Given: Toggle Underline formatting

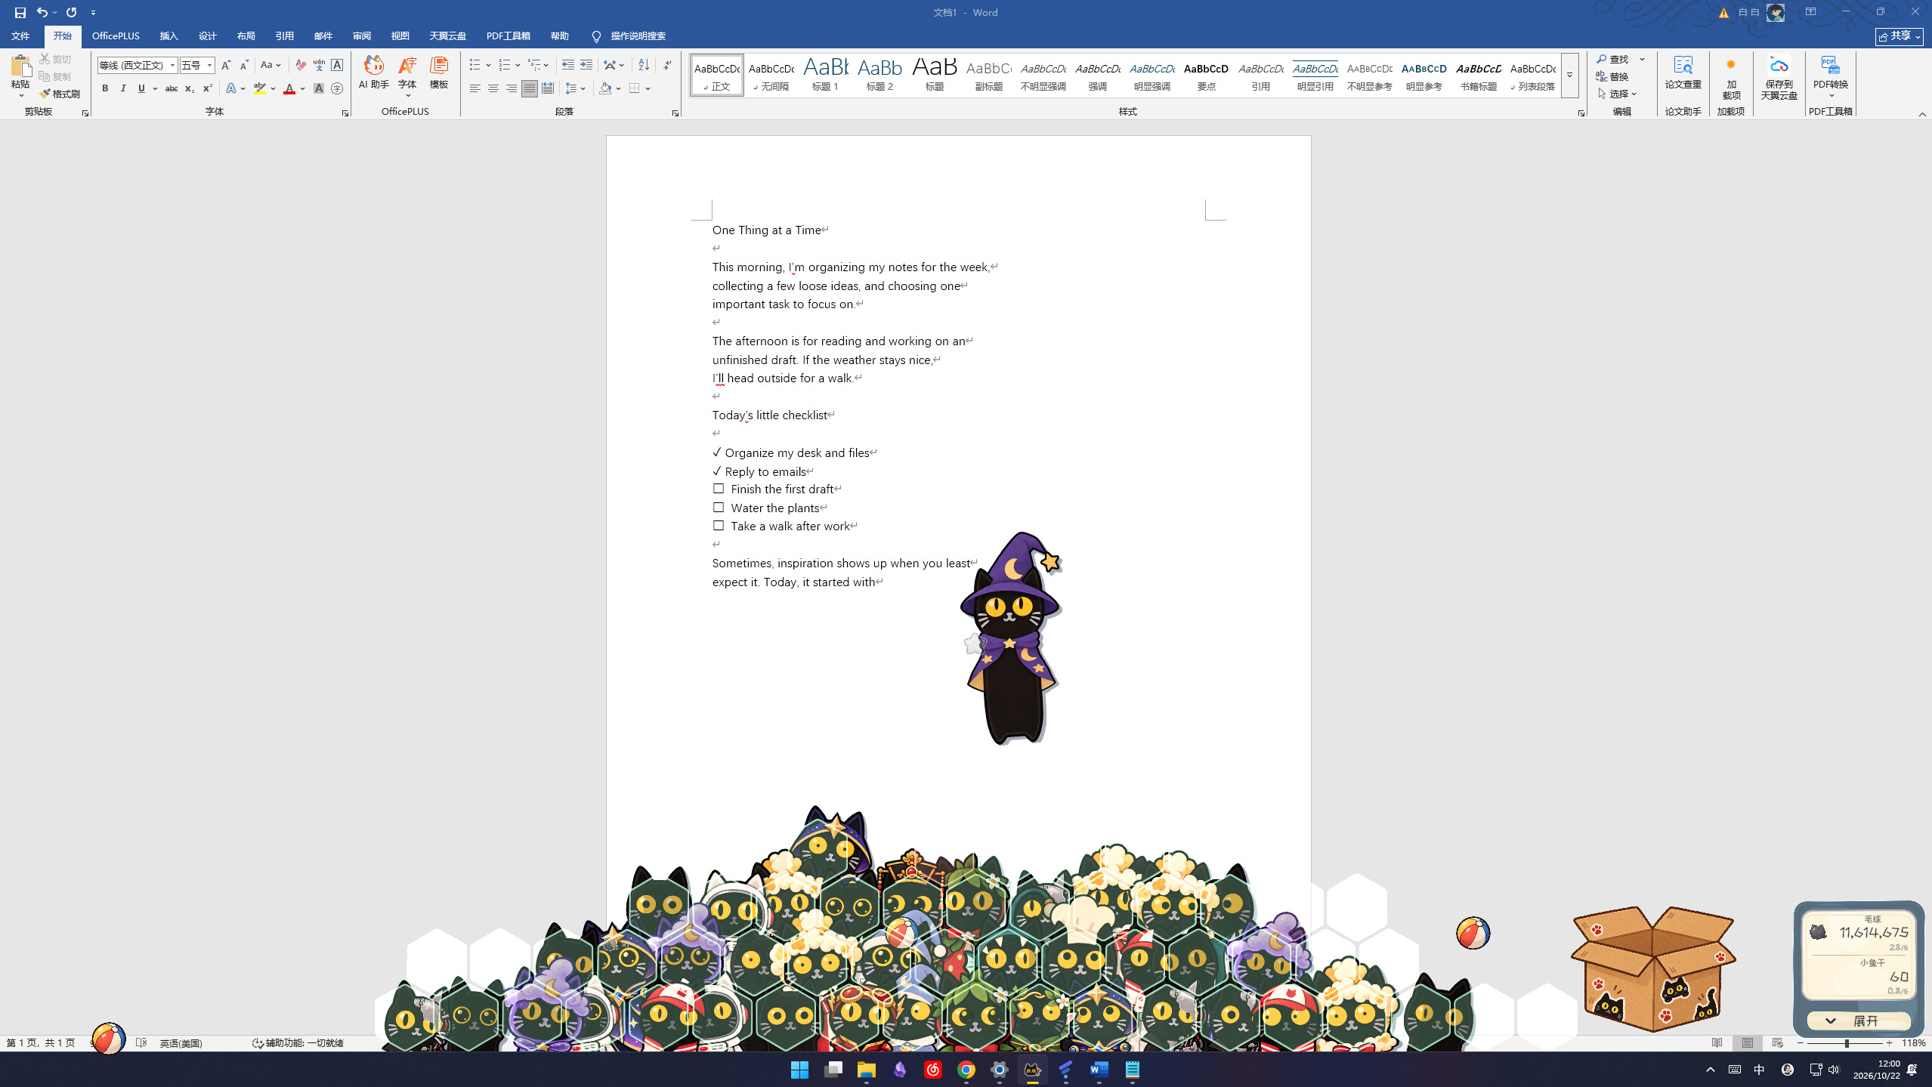Looking at the screenshot, I should point(141,89).
